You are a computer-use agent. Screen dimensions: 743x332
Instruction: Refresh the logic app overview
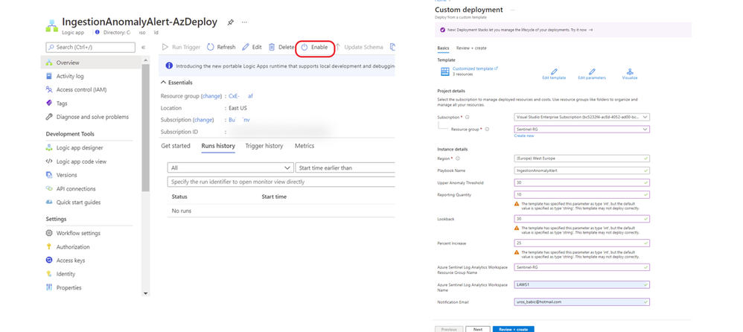pyautogui.click(x=221, y=48)
